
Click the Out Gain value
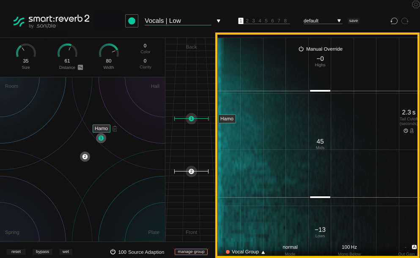tap(406, 247)
